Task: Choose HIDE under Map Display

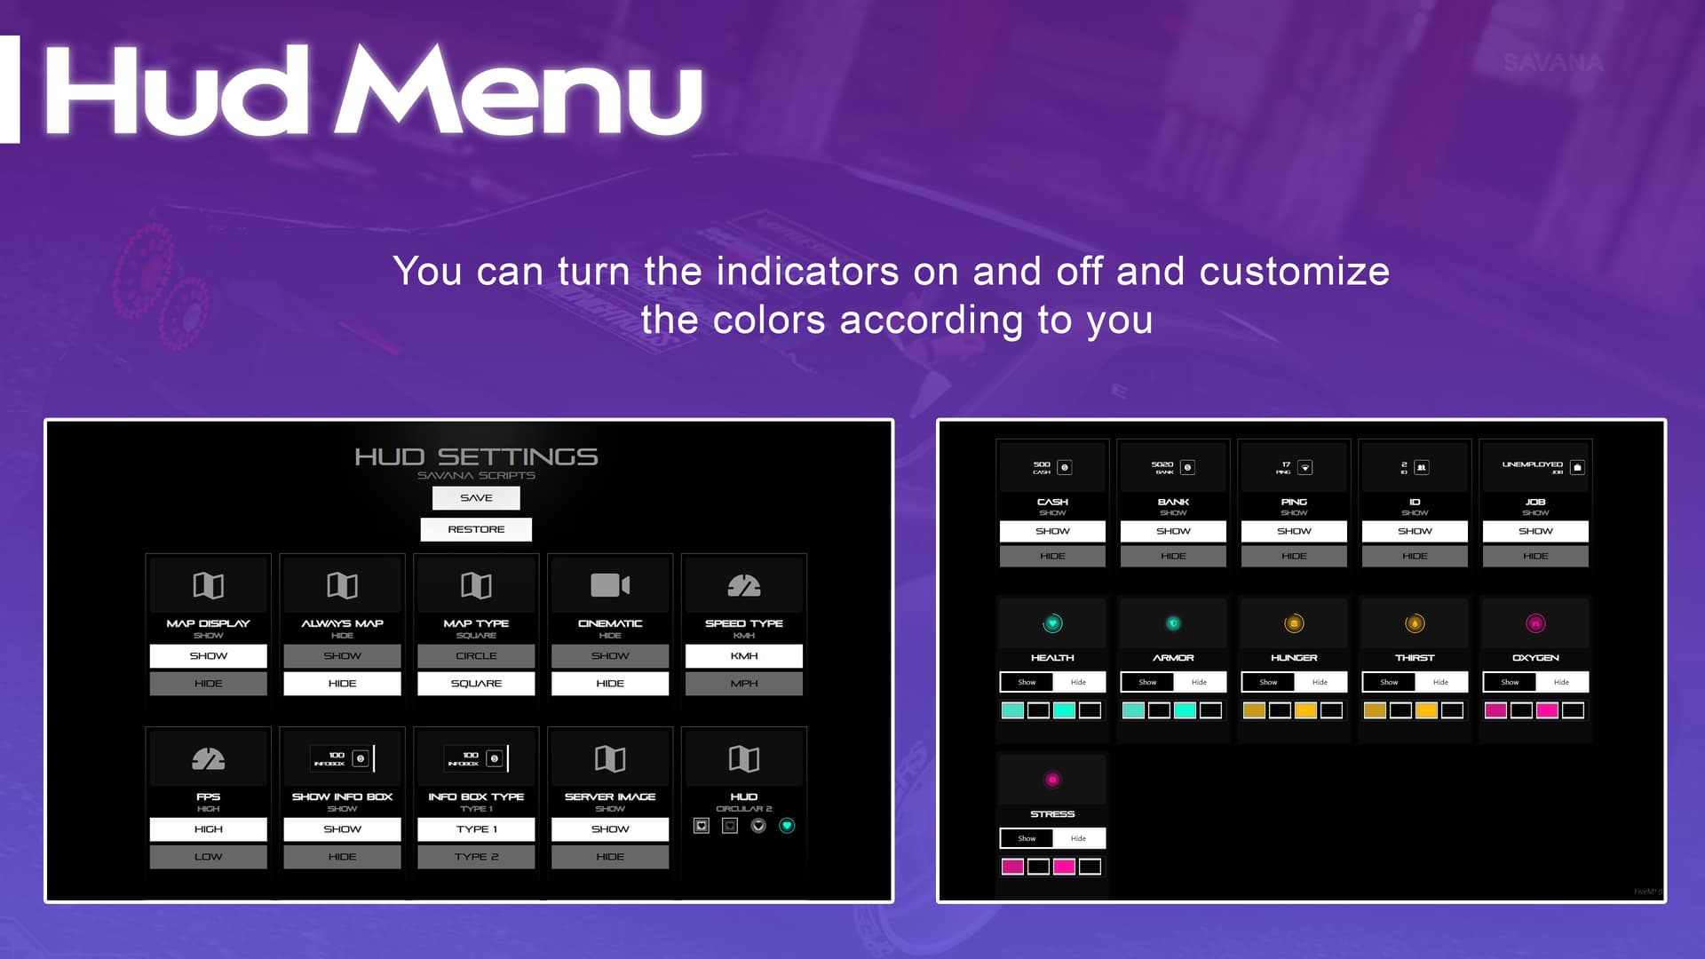Action: [209, 684]
